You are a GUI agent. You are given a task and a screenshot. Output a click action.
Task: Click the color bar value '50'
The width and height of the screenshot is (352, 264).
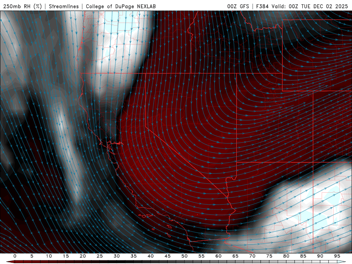(184, 256)
